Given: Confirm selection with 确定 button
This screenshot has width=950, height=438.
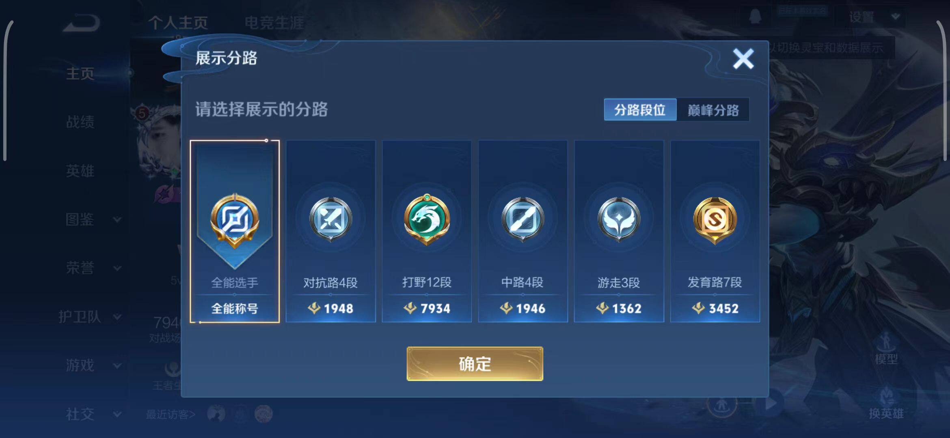Looking at the screenshot, I should [475, 364].
